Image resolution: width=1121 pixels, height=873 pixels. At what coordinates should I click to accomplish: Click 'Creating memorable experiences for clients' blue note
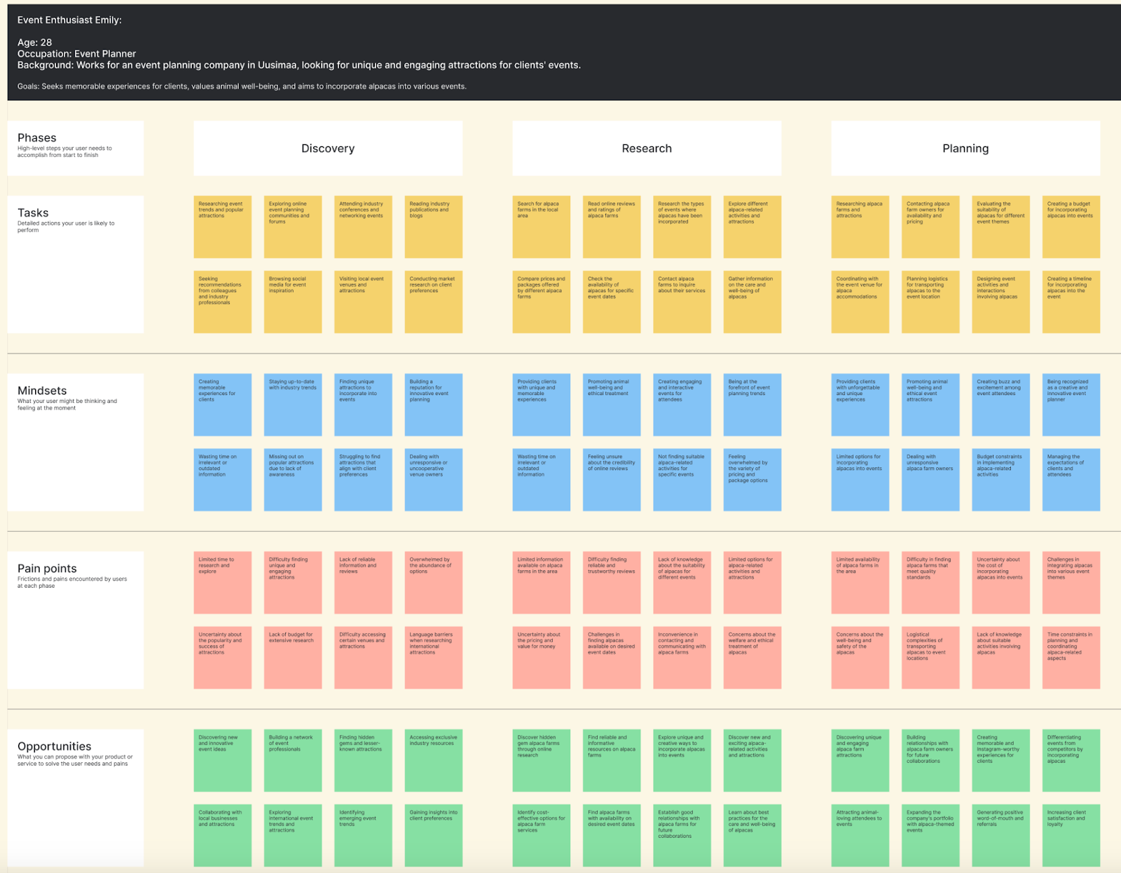point(222,404)
